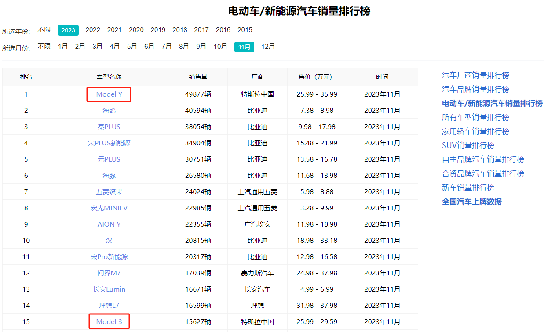Click the 元PLUS model link
Viewport: 544px width, 332px height.
[x=109, y=159]
